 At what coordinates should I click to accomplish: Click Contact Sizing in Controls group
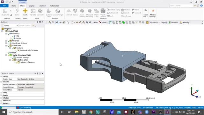[113, 10]
